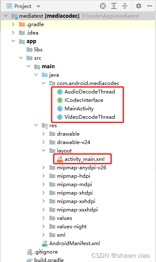Collapse the mediatest root node
156x262 pixels.
[x=6, y=16]
